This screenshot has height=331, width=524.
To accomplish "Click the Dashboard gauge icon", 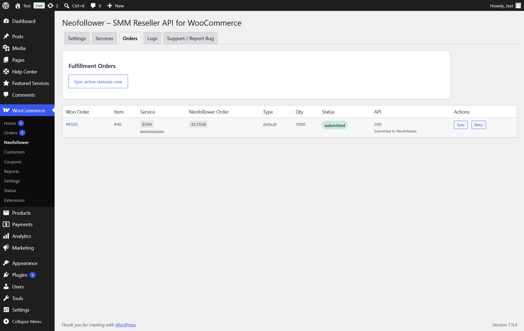I will [x=6, y=21].
